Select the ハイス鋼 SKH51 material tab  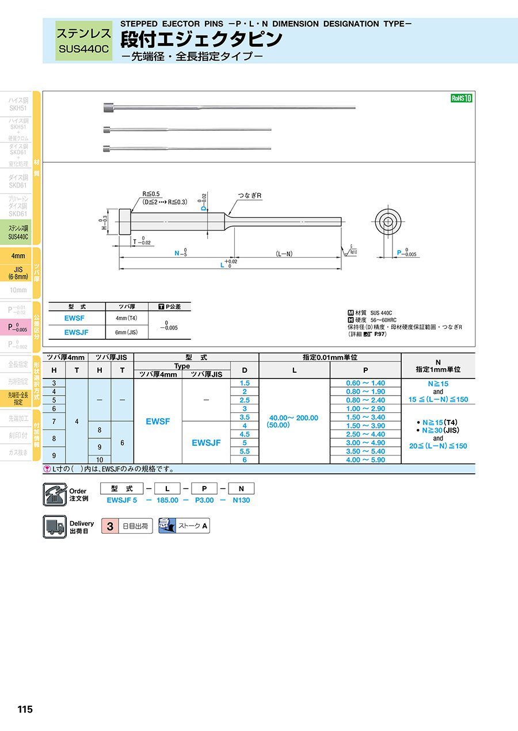[x=17, y=104]
